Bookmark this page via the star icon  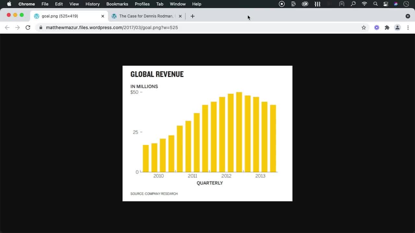(364, 28)
